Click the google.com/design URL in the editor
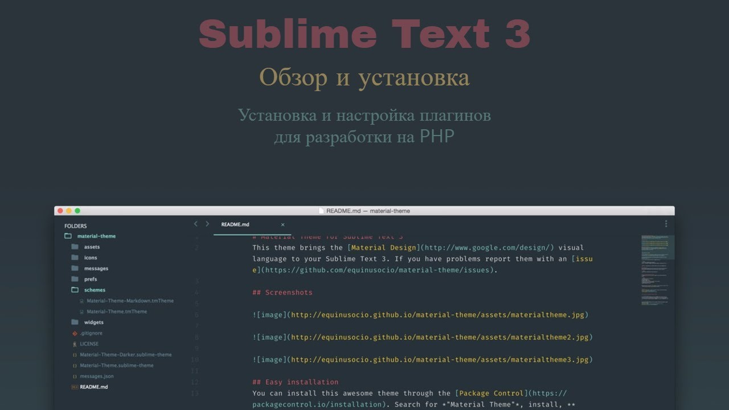Screen dimensions: 729x410 click(x=487, y=248)
